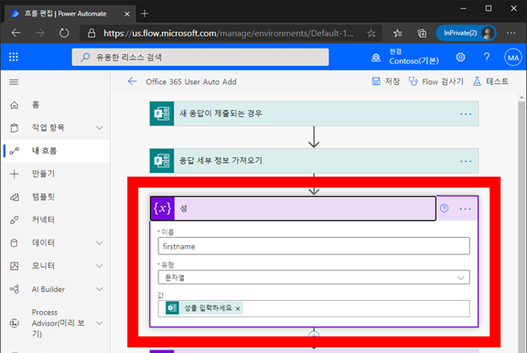Expand the 모니터 menu section
The width and height of the screenshot is (527, 353).
[99, 266]
